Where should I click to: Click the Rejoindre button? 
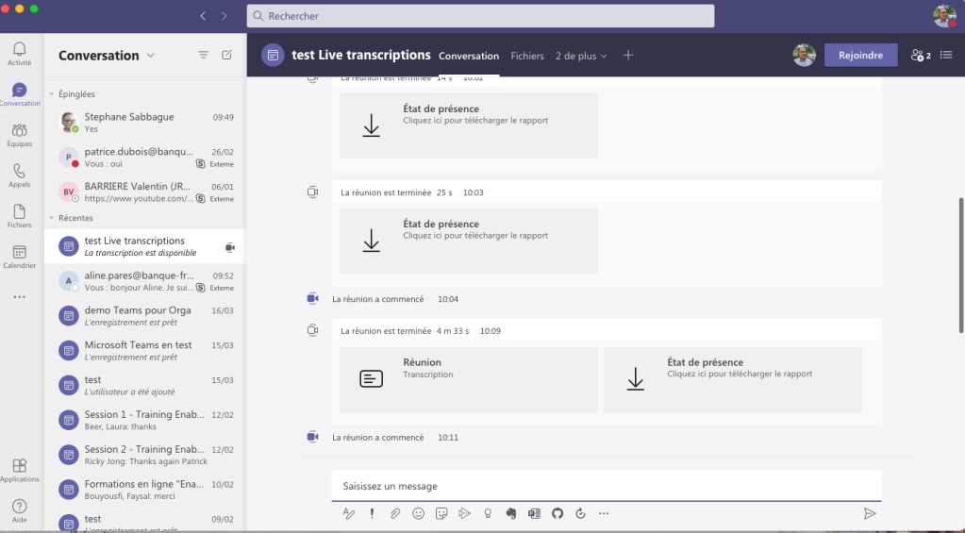point(860,56)
